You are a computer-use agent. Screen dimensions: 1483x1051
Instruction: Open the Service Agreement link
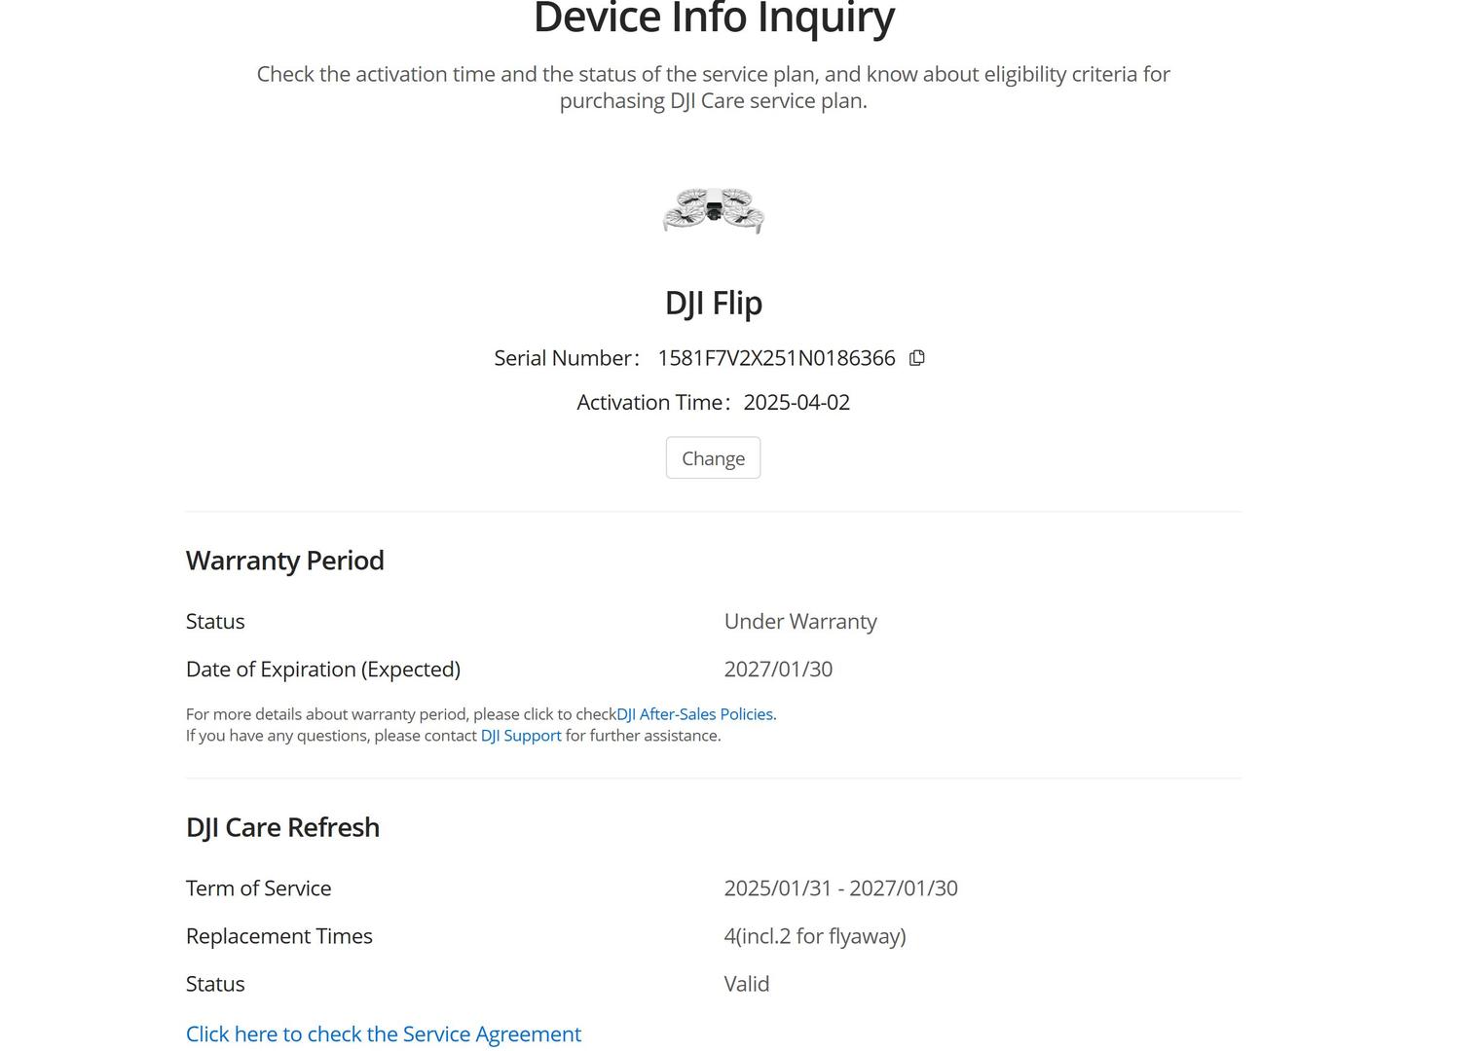pos(383,1033)
